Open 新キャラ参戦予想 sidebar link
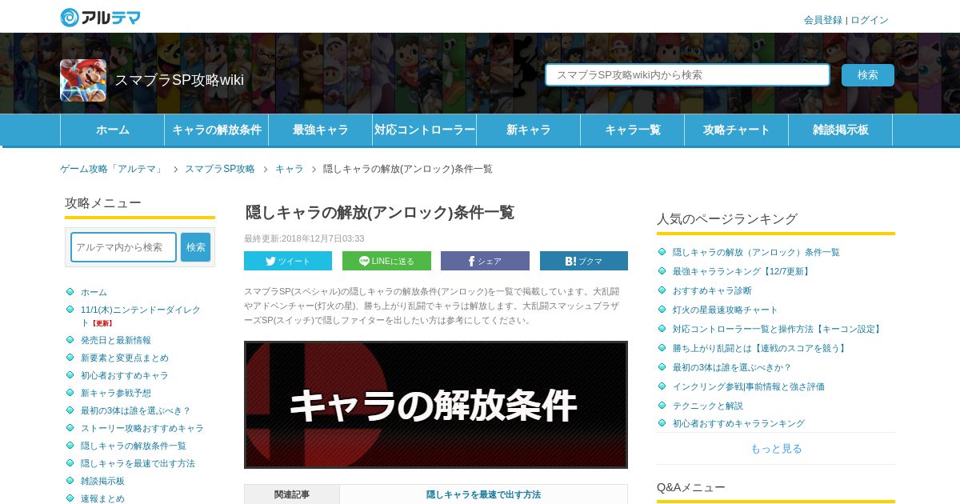This screenshot has height=504, width=960. click(x=116, y=393)
